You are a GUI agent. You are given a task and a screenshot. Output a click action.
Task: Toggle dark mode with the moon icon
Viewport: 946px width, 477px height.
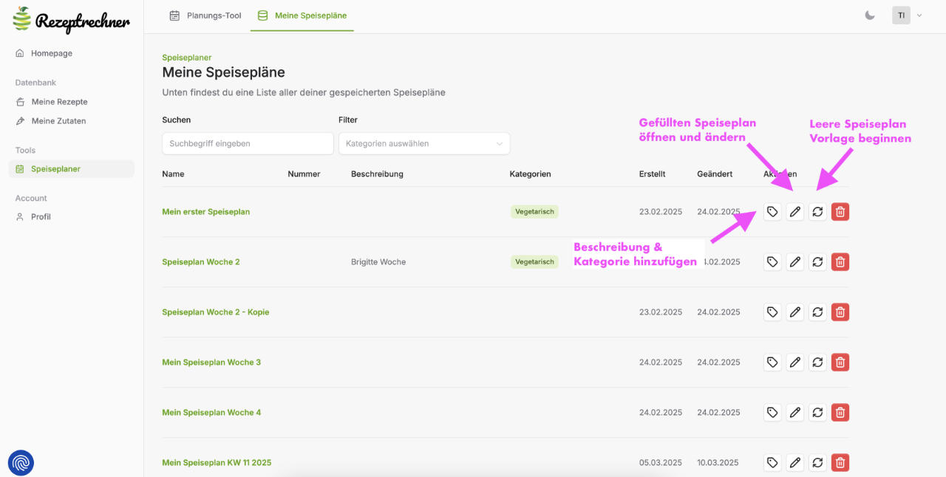click(x=870, y=16)
